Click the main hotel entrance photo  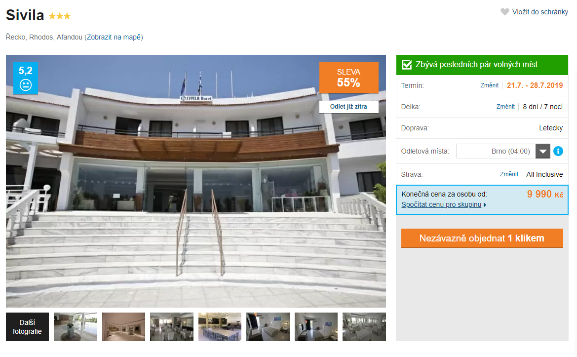(196, 181)
